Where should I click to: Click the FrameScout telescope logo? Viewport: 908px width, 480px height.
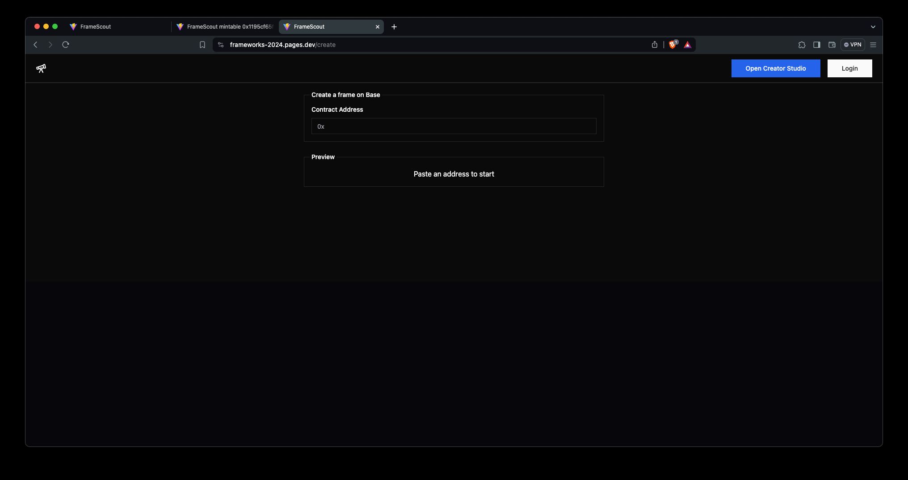[x=41, y=68]
